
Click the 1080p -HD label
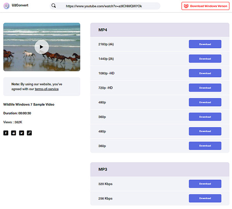(x=106, y=73)
